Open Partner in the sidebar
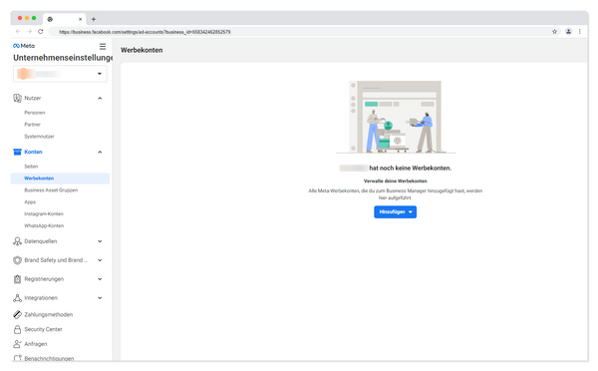Image resolution: width=598 pixels, height=371 pixels. point(33,125)
